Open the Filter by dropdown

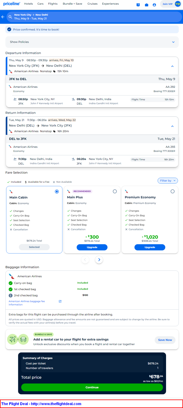click(168, 180)
